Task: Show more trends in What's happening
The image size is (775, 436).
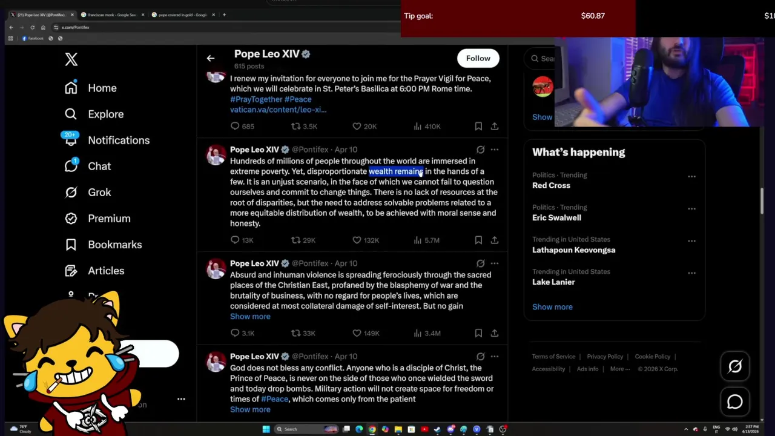Action: [x=552, y=306]
